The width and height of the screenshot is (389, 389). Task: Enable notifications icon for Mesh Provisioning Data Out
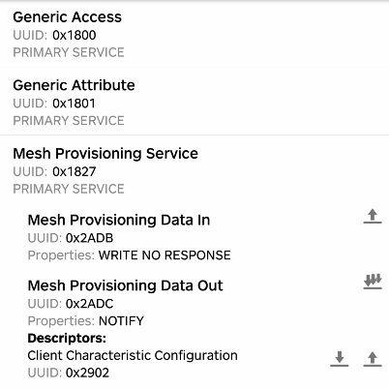pos(373,282)
